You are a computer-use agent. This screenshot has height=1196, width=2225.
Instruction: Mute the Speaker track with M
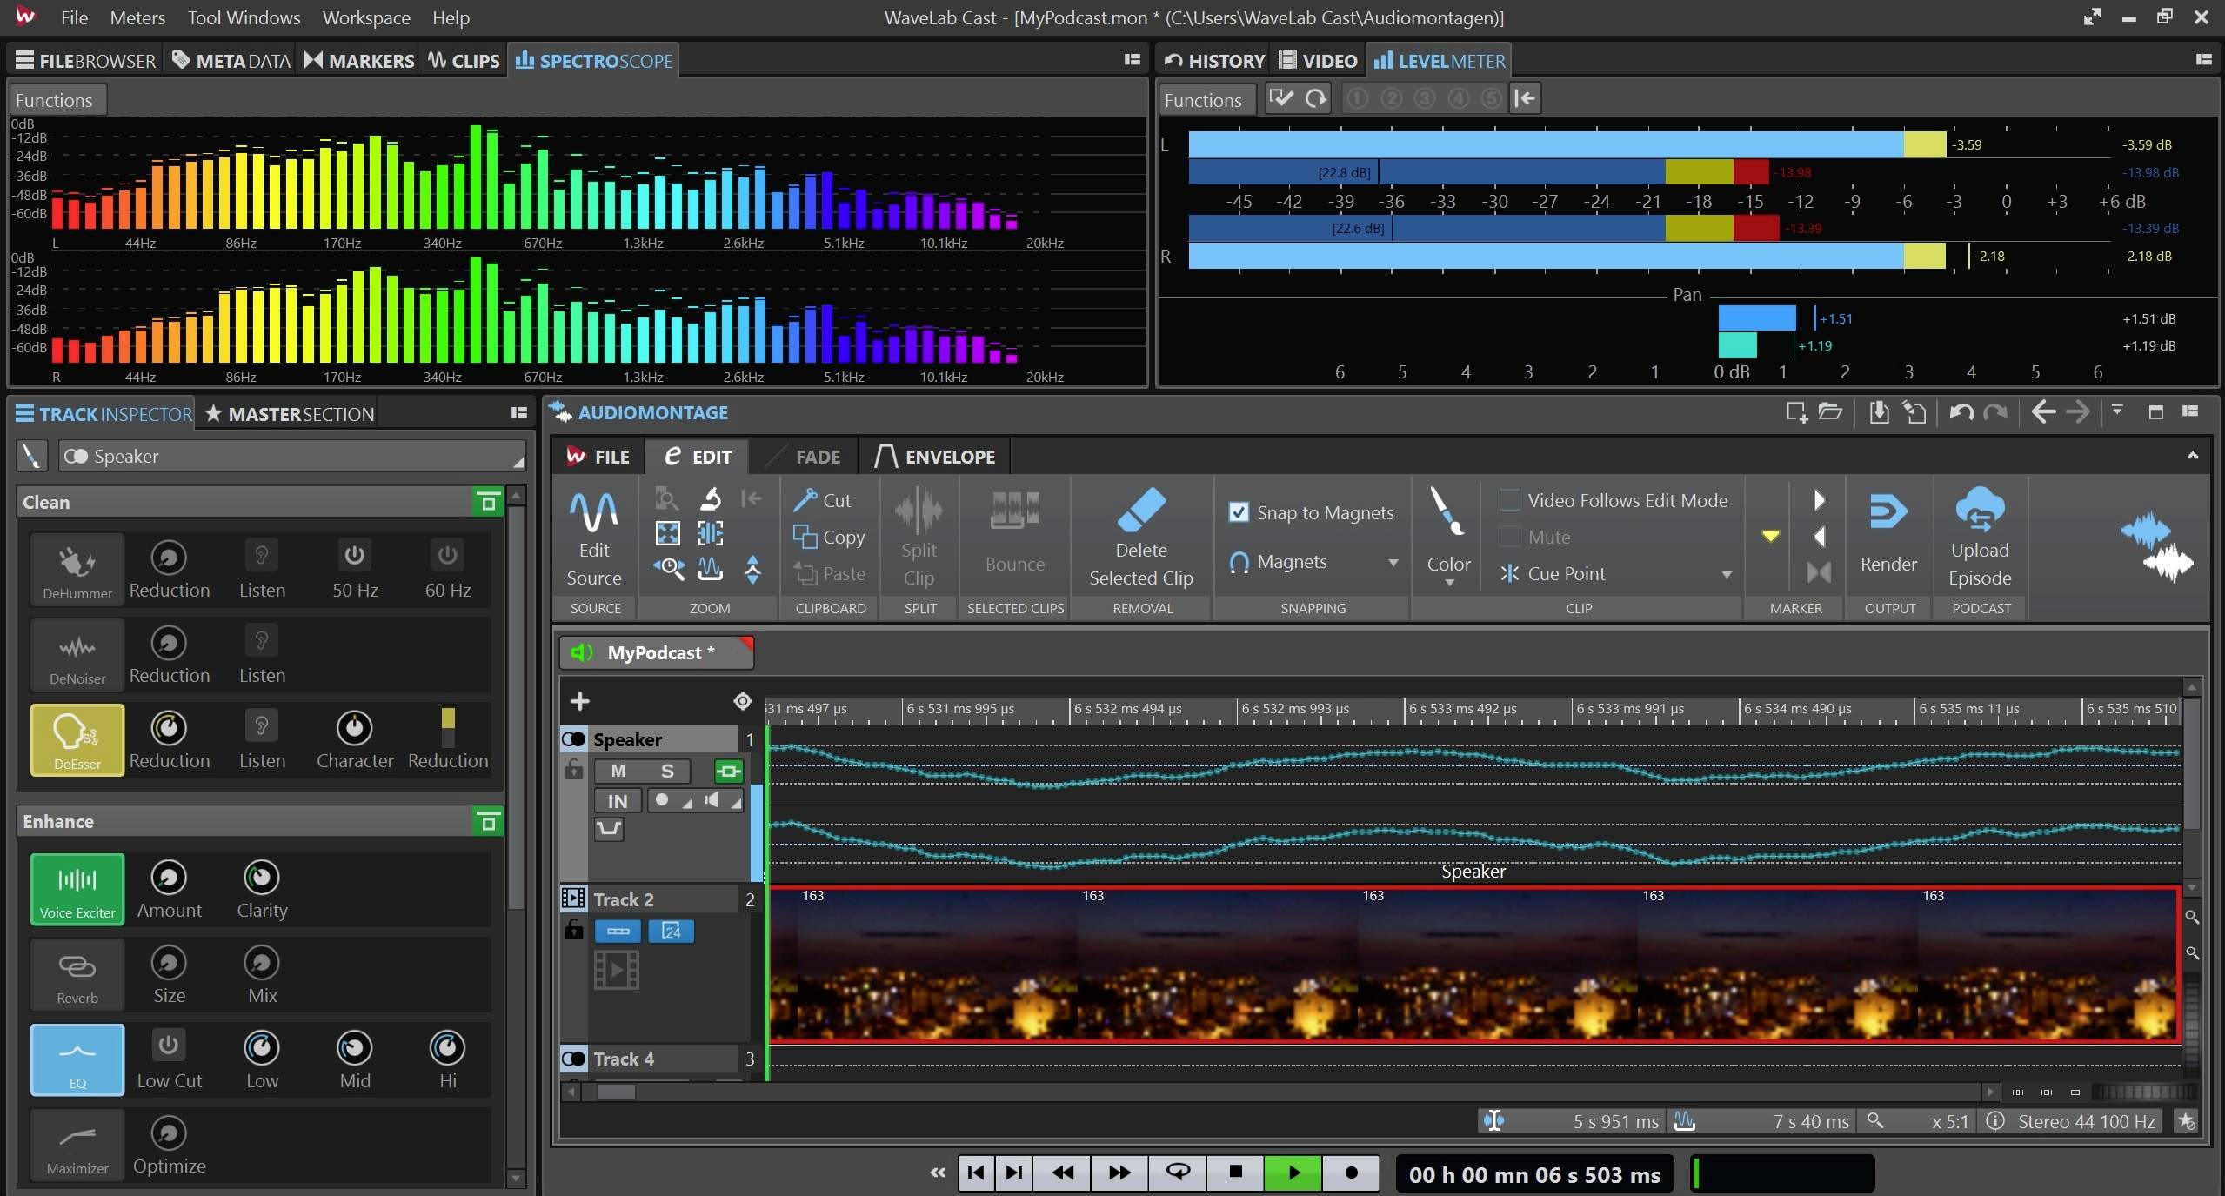point(618,771)
